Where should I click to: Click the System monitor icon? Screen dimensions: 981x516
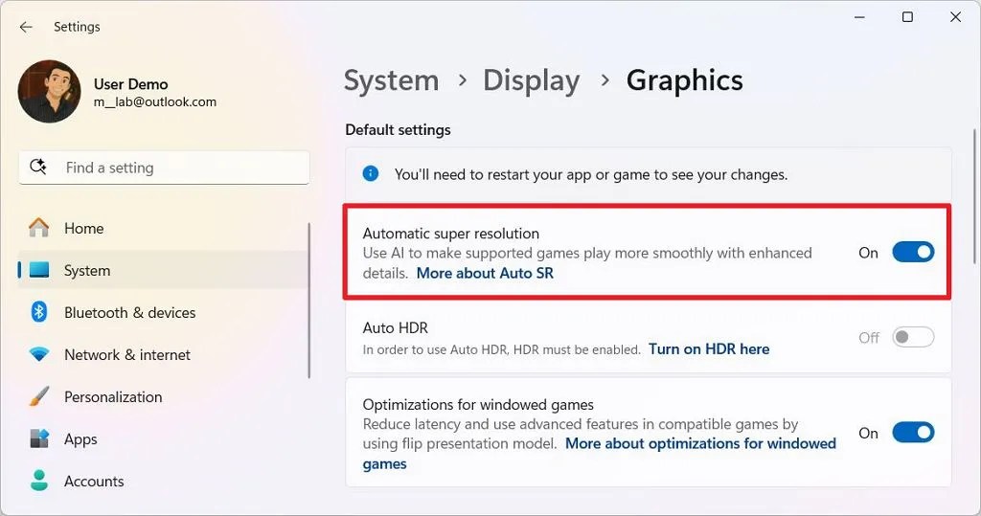pyautogui.click(x=38, y=270)
